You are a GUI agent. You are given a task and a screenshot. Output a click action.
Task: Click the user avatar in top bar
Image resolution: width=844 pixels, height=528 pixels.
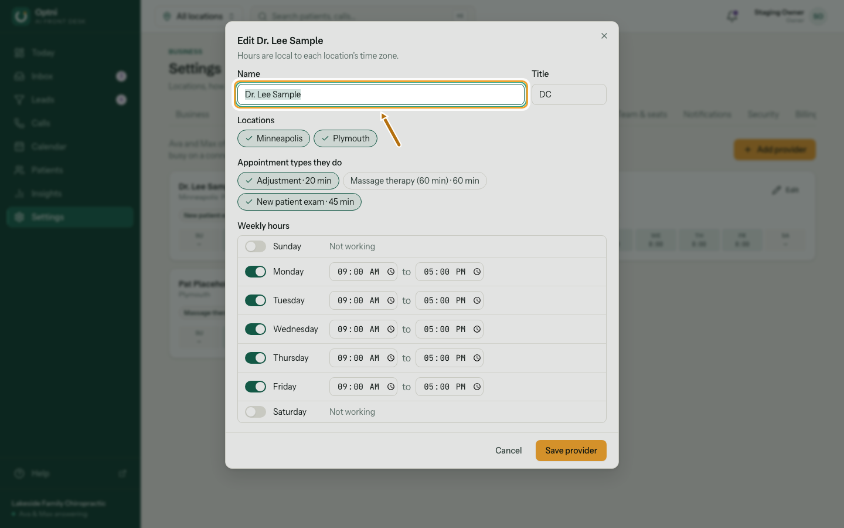(818, 16)
